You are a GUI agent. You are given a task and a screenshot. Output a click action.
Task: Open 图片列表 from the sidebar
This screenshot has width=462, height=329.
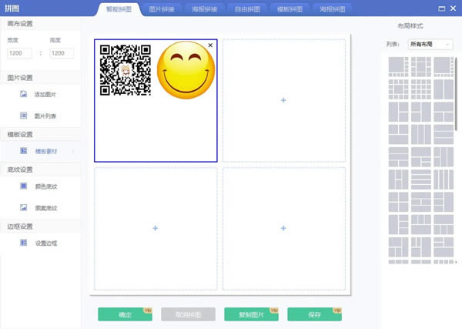45,116
